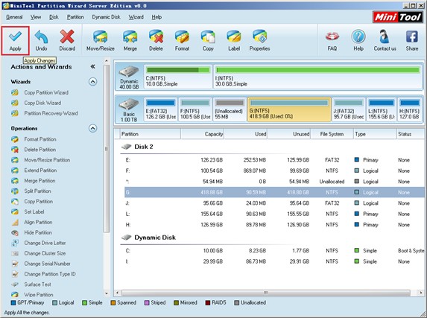Viewport: 427px width, 318px height.
Task: Choose the Merge toolbar icon
Action: tap(130, 40)
